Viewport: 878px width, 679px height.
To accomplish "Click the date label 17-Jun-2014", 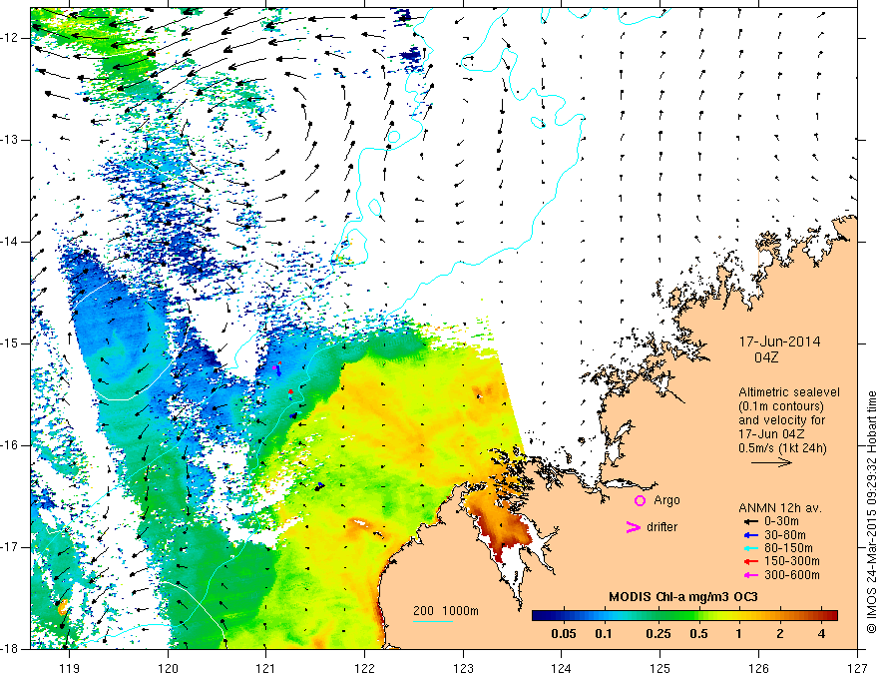I will click(x=780, y=341).
